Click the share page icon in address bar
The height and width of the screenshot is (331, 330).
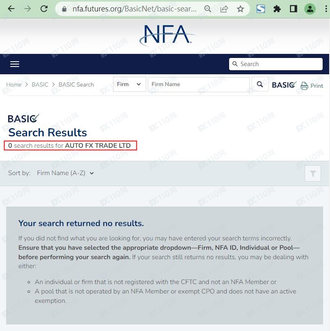click(224, 9)
